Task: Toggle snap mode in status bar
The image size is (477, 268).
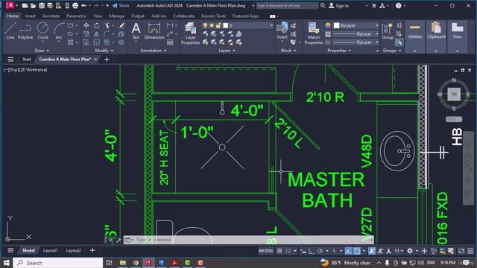Action: (288, 251)
